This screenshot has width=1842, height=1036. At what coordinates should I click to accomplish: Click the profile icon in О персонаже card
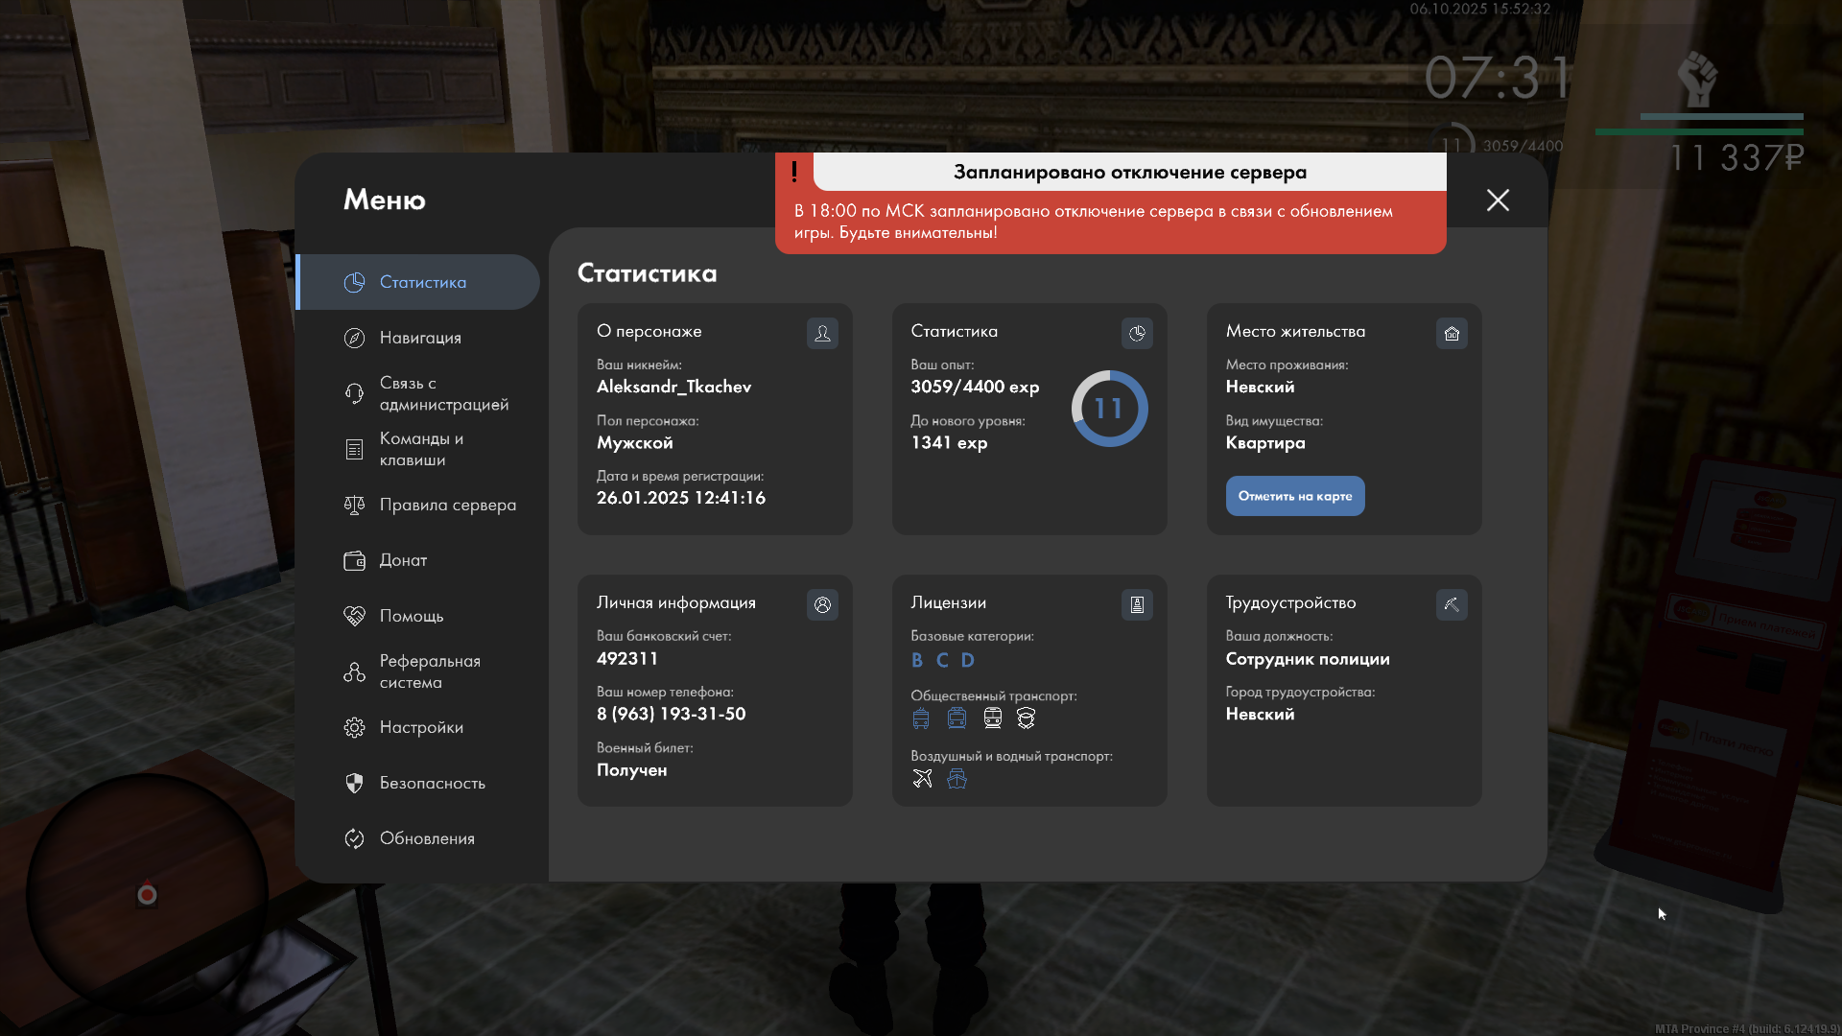pos(822,333)
